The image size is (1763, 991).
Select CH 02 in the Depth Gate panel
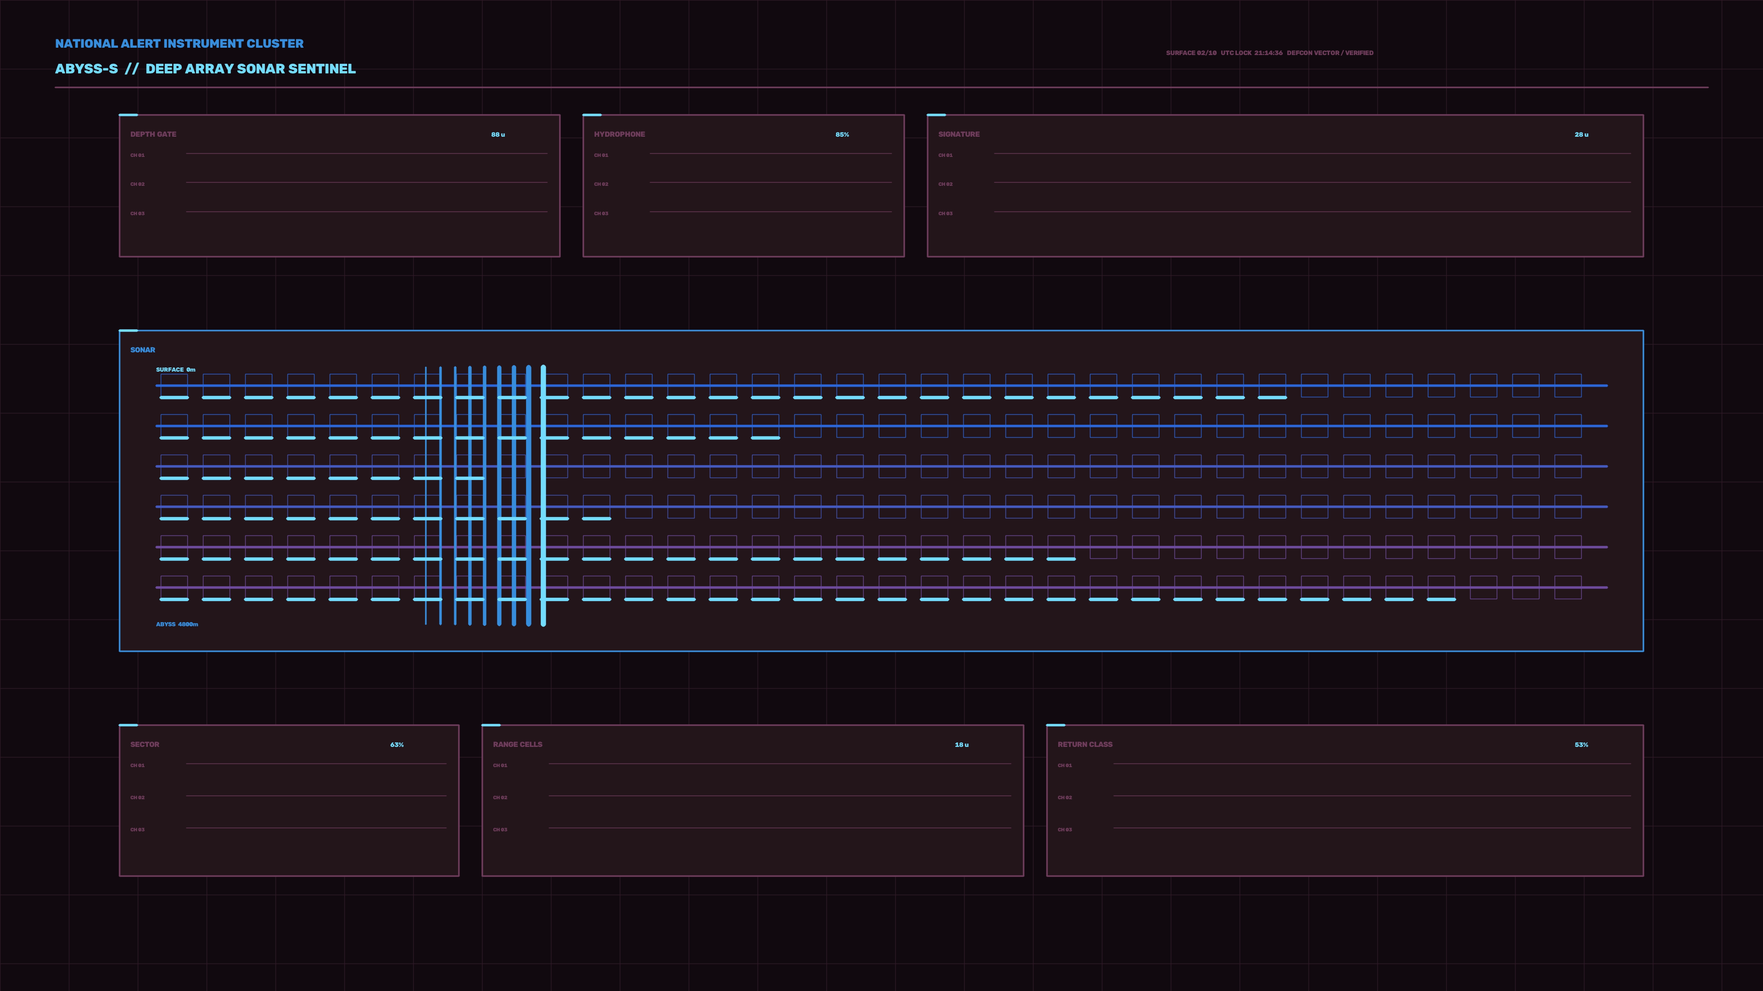coord(138,184)
